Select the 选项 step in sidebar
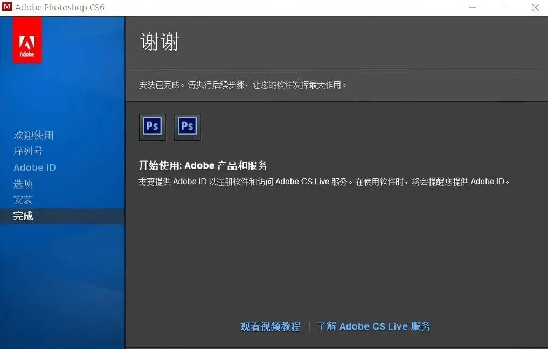 [x=23, y=184]
